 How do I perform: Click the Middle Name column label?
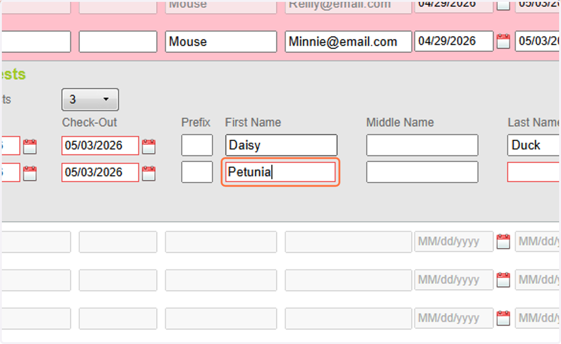click(x=400, y=122)
